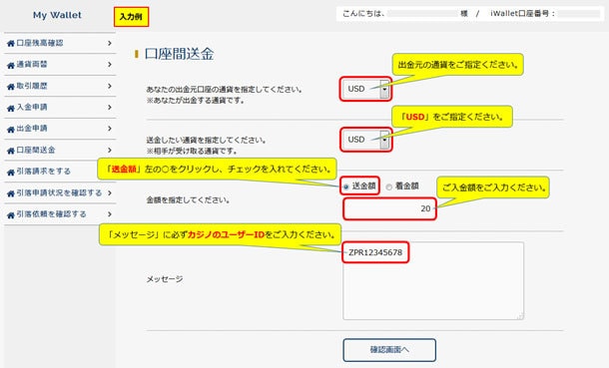609x368 pixels.
Task: Click the home icon beside 通貨両替
Action: 11,65
